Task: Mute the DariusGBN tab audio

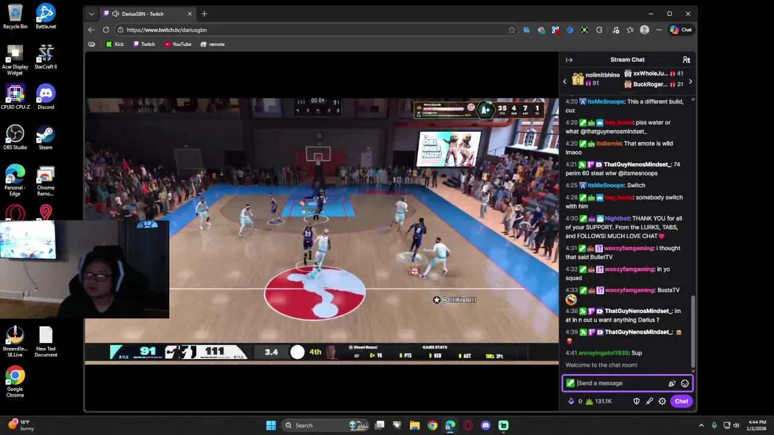Action: tap(115, 13)
